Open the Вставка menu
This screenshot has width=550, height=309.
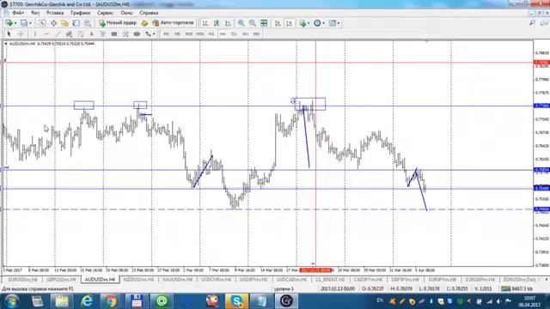55,13
